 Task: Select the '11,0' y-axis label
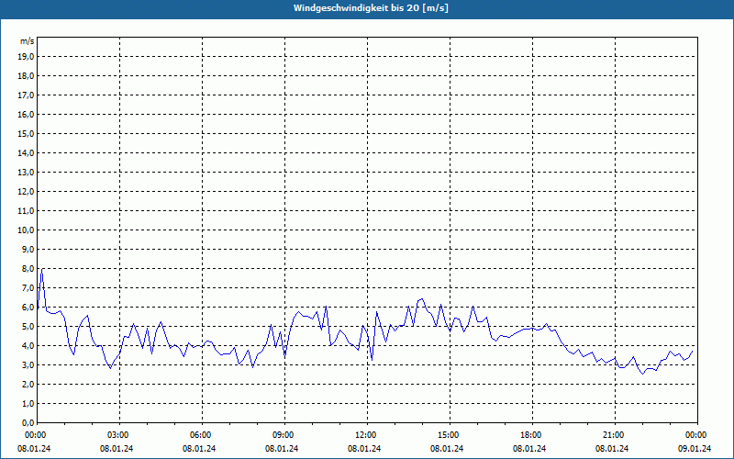[x=26, y=211]
